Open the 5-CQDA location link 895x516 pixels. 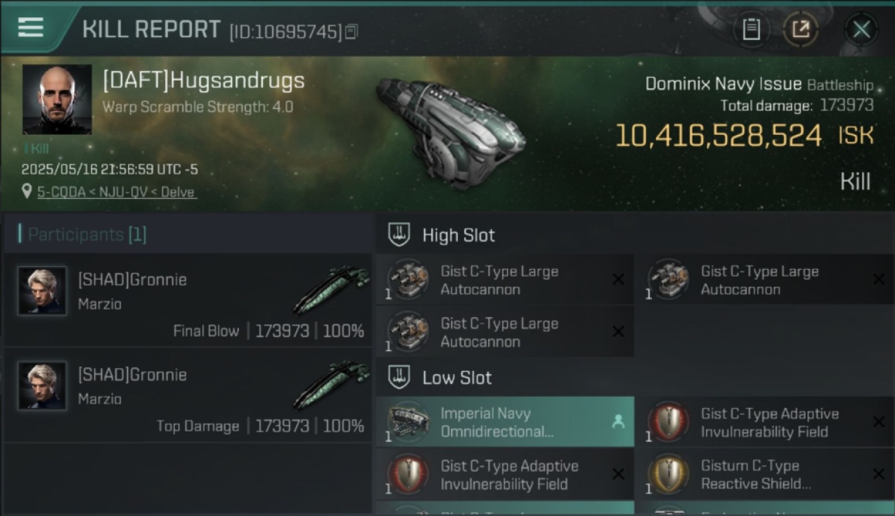[117, 192]
